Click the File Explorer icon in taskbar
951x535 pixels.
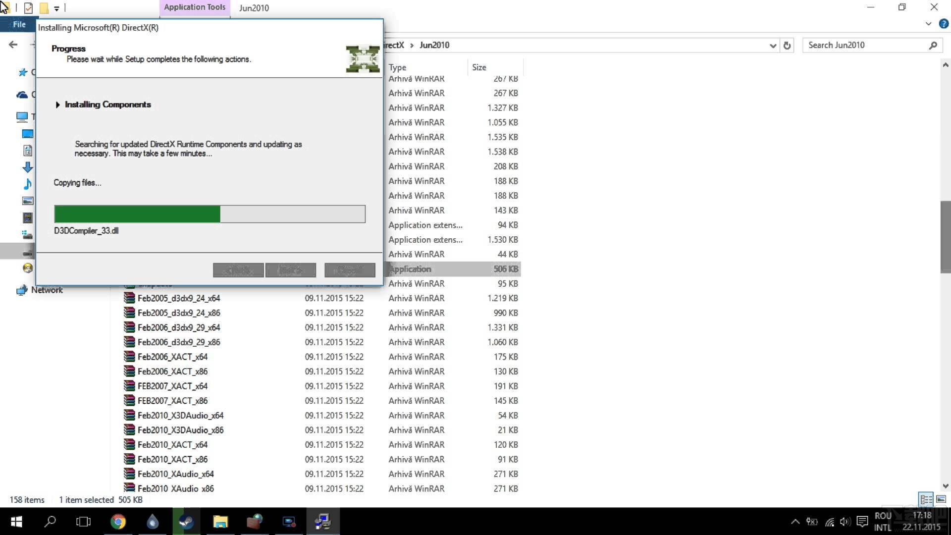(x=221, y=521)
